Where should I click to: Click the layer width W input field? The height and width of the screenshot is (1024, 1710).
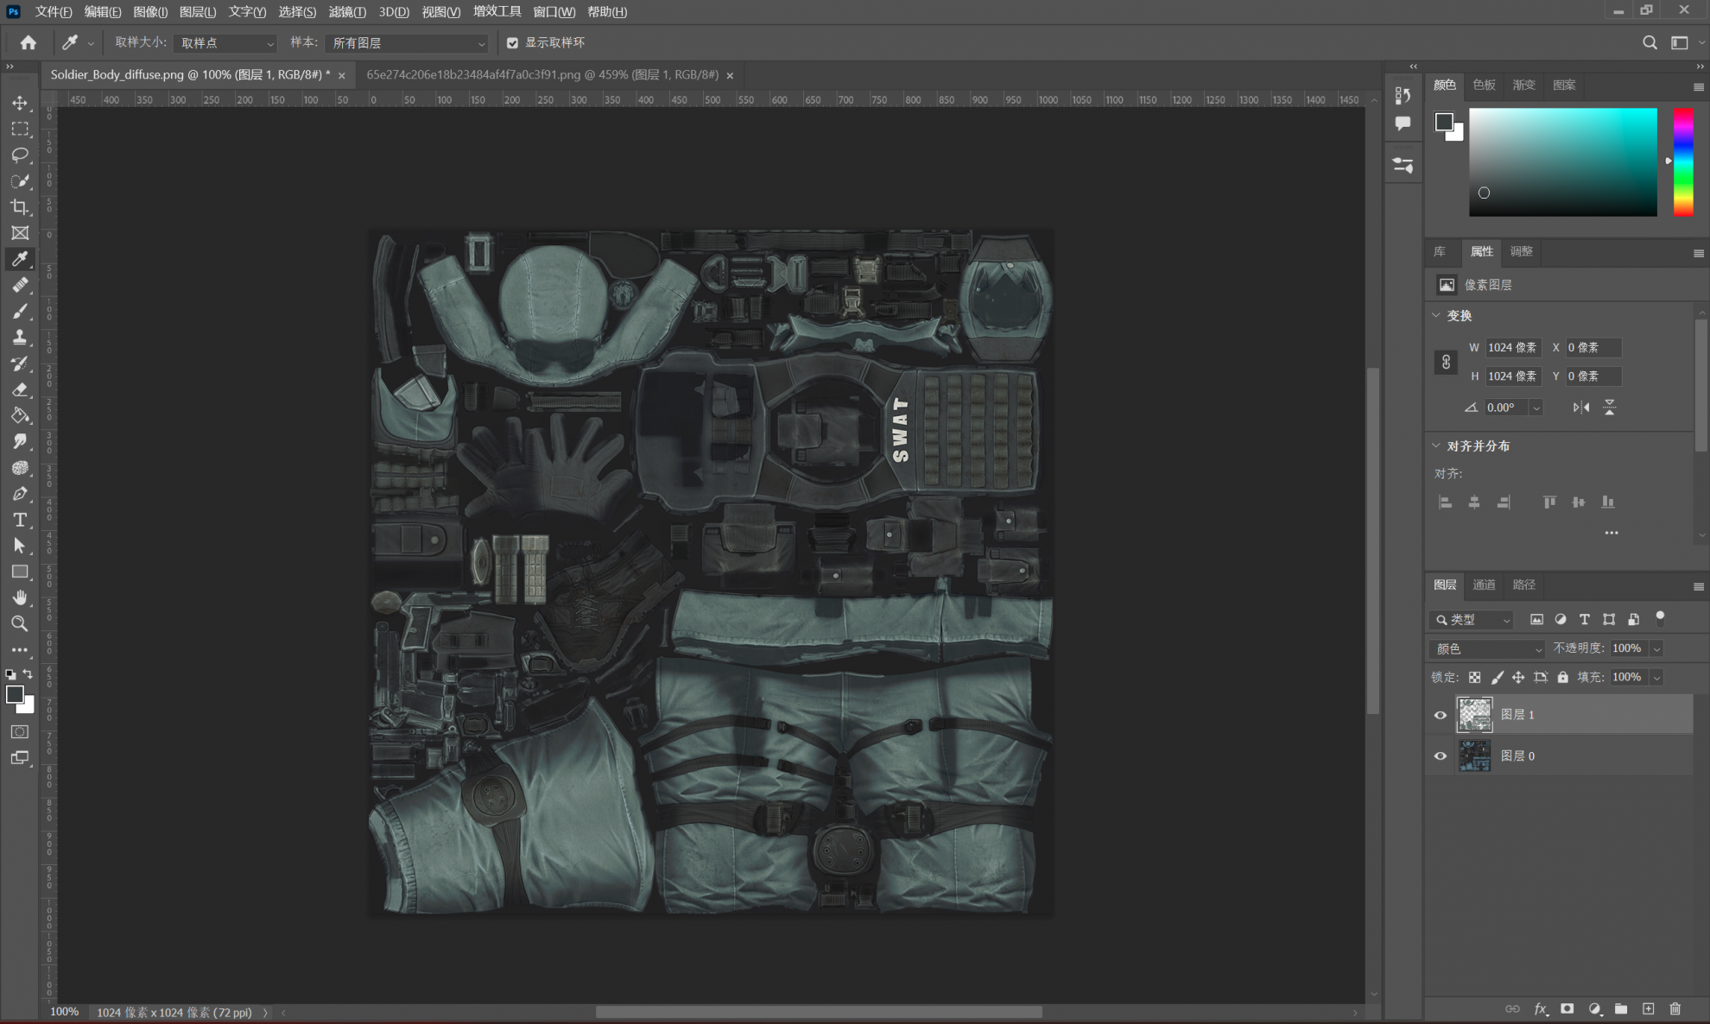1512,347
